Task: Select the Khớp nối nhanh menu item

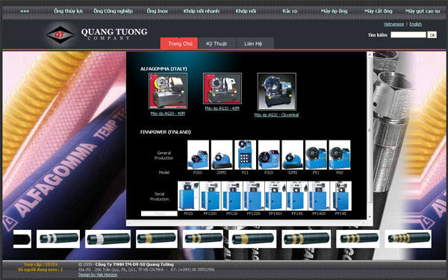Action: point(201,11)
